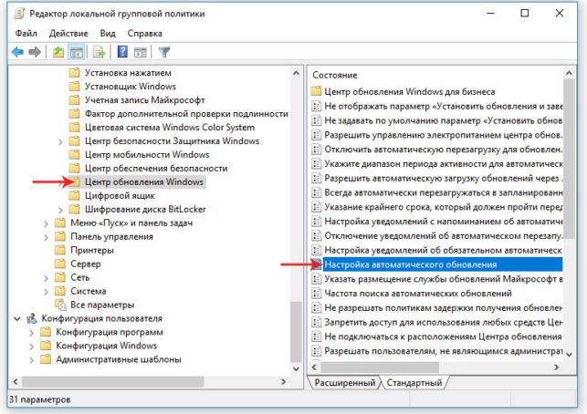The height and width of the screenshot is (414, 587).
Task: Expand the Панель управления node
Action: click(x=46, y=237)
